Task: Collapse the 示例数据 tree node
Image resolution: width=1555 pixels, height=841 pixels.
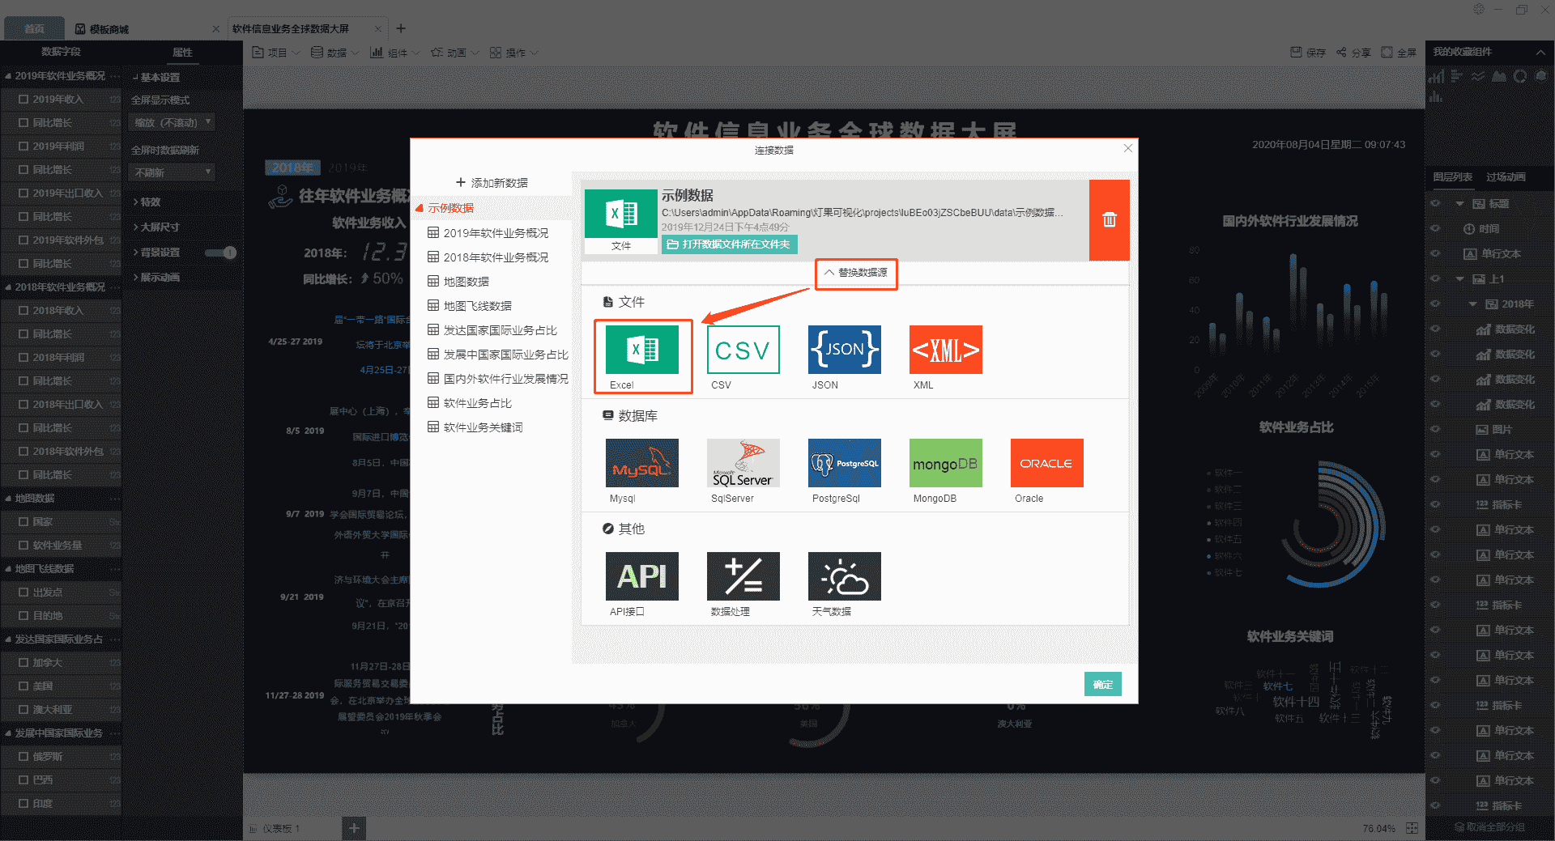Action: [420, 209]
